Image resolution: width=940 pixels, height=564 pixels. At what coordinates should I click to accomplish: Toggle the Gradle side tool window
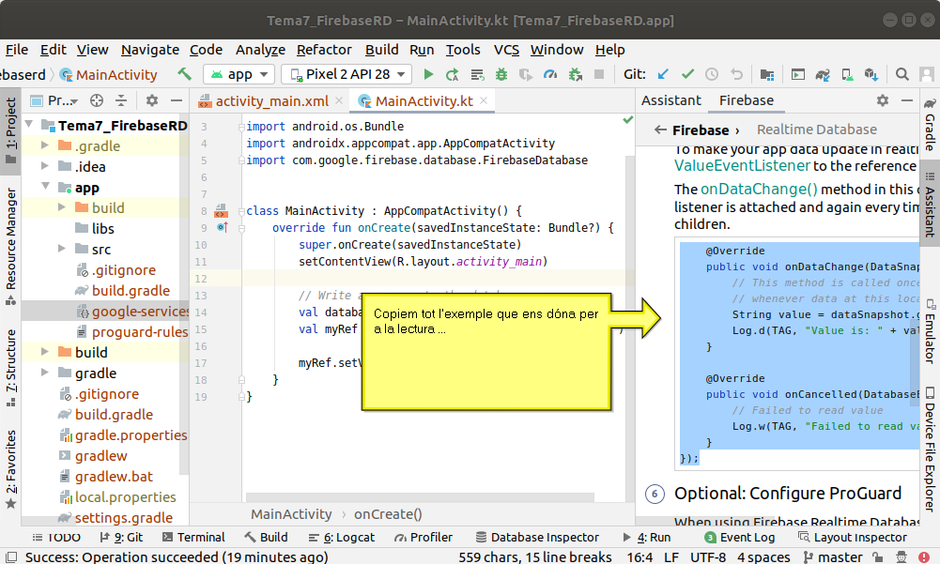[930, 125]
